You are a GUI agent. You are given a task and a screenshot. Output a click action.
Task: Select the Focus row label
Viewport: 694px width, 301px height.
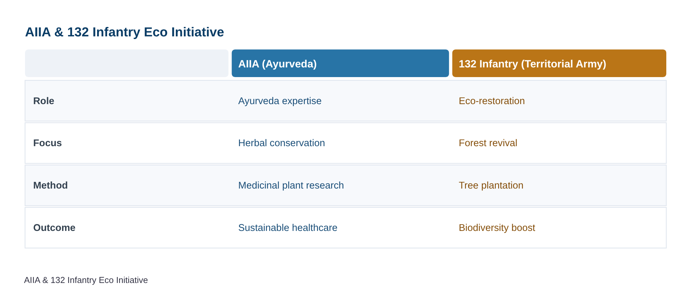point(47,143)
